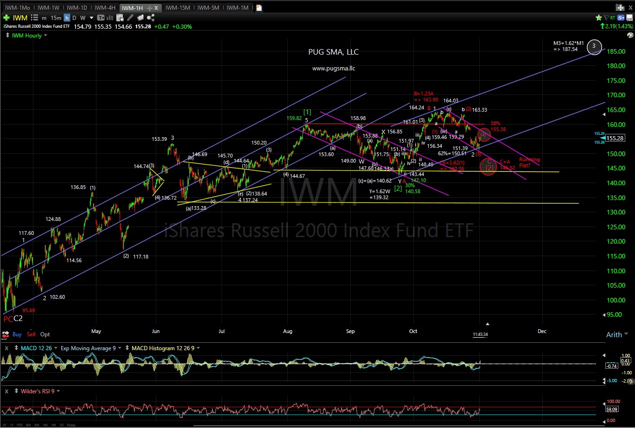Toggle the 15m timeframe button
Image resolution: width=635 pixels, height=428 pixels.
pos(56,18)
